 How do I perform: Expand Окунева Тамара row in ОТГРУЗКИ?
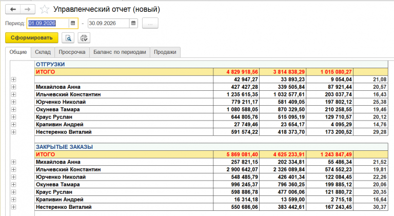coord(13,109)
